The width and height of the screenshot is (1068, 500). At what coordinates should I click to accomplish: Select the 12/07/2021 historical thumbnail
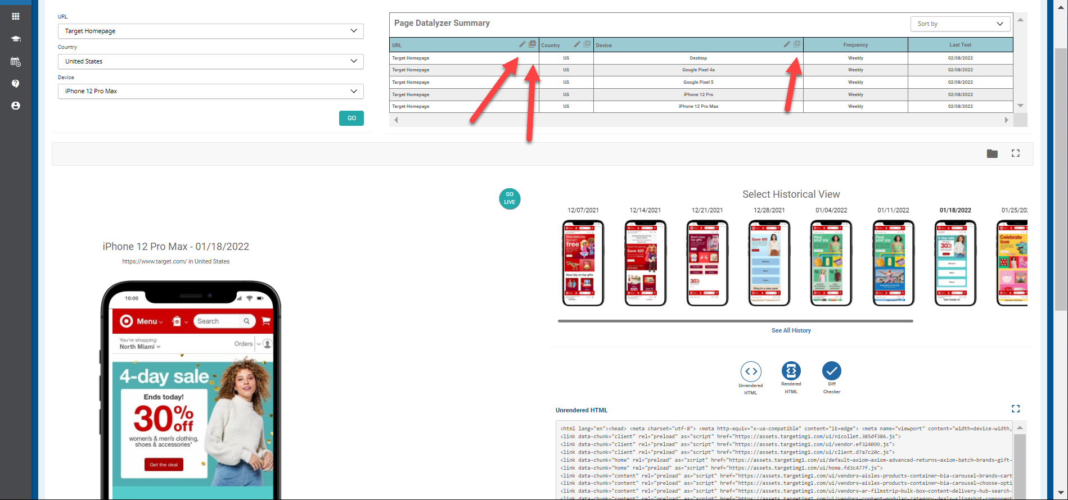pos(583,263)
